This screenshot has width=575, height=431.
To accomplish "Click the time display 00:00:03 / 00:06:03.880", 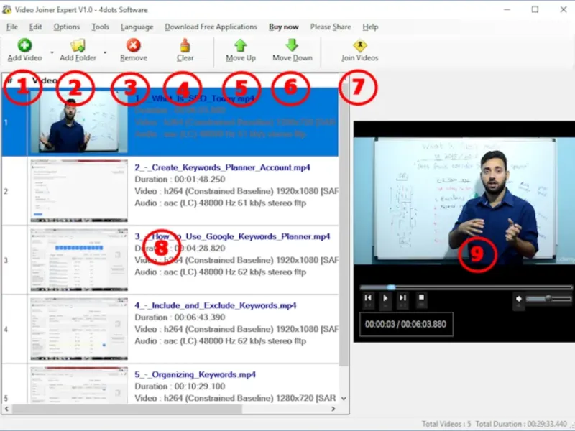I will tap(406, 324).
